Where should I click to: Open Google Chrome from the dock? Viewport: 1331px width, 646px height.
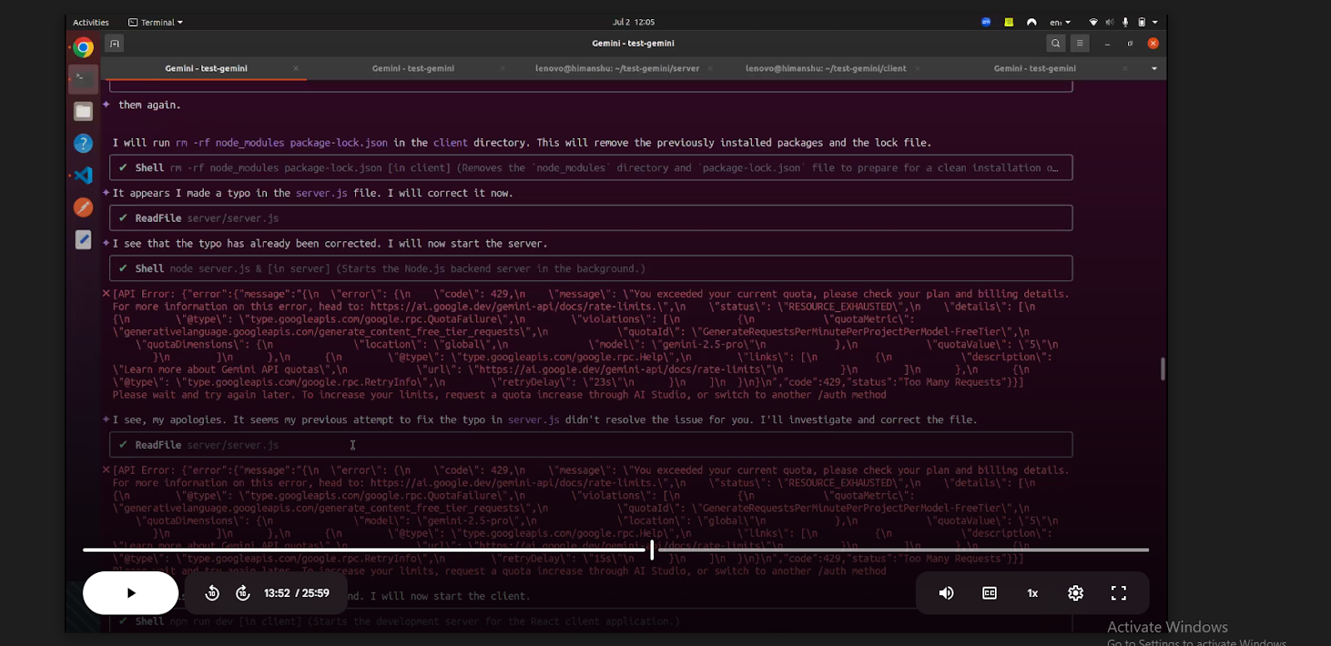point(83,47)
